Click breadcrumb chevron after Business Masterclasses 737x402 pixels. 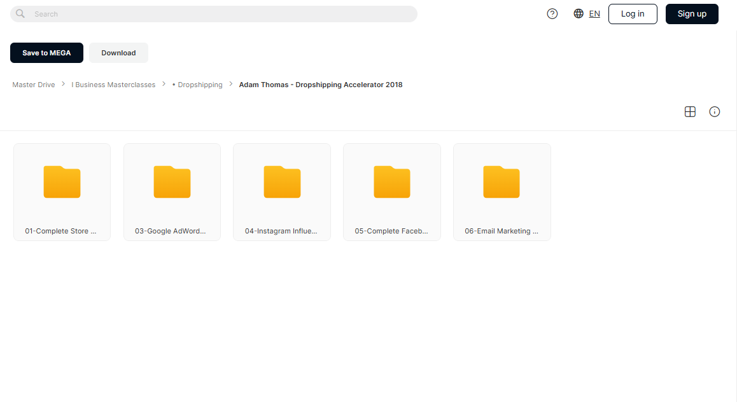[x=164, y=83]
